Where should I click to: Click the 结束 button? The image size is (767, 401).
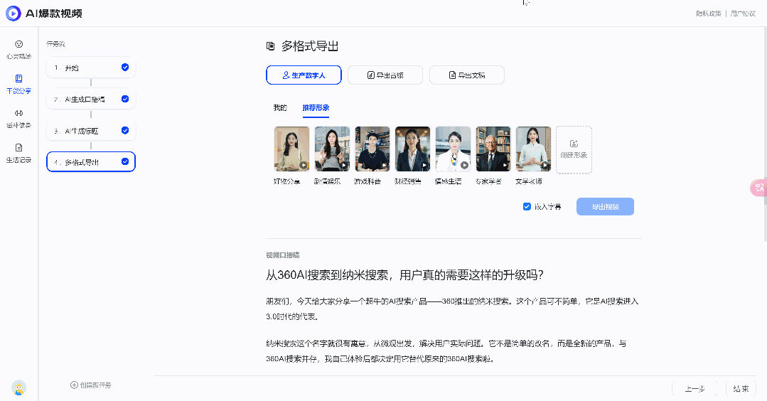[x=741, y=389]
